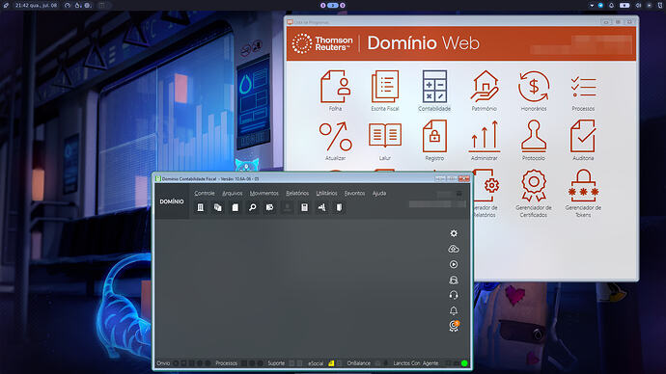Click the magnifying glass search toolbar icon
Viewport: 666px width, 374px height.
(x=252, y=207)
